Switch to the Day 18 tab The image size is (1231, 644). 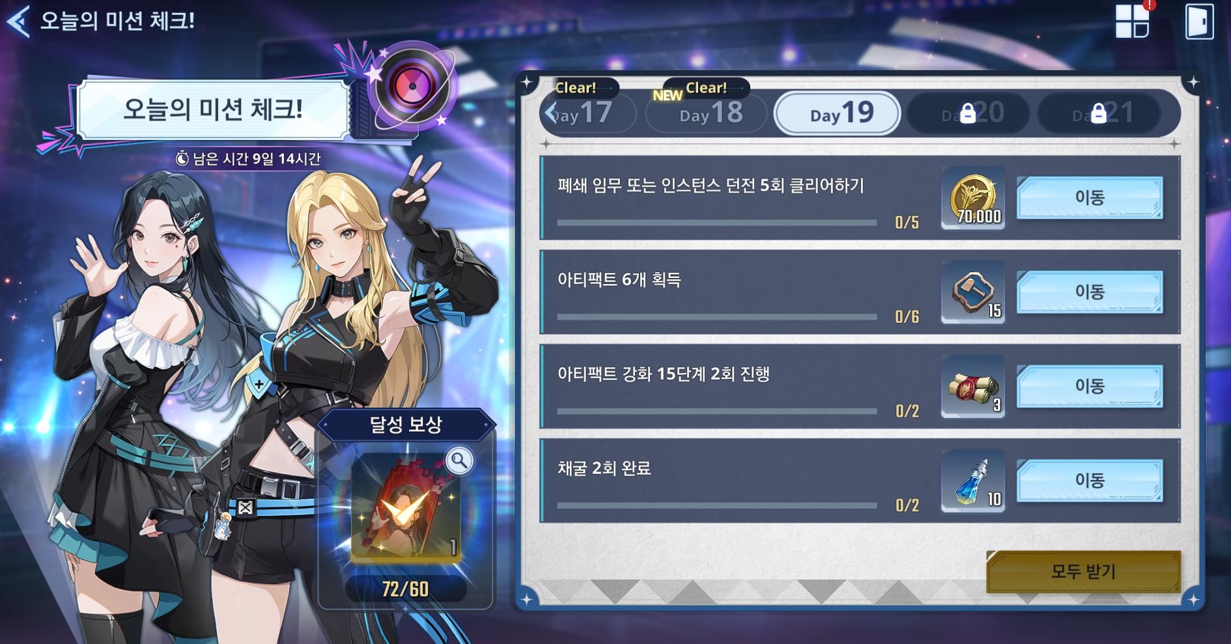[707, 114]
